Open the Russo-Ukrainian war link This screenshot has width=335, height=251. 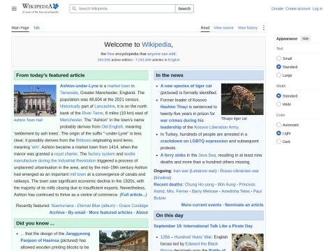(x=239, y=171)
